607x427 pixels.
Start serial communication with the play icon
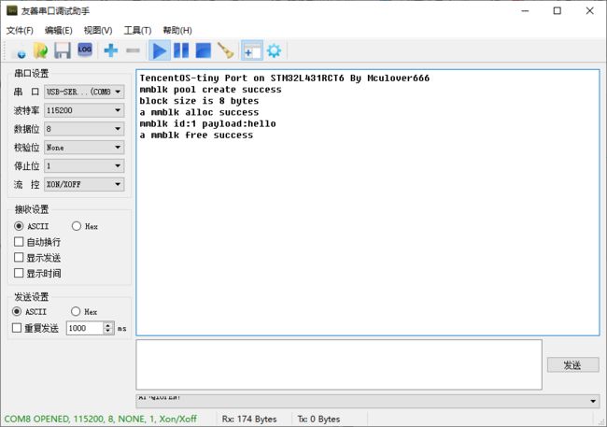pyautogui.click(x=160, y=50)
